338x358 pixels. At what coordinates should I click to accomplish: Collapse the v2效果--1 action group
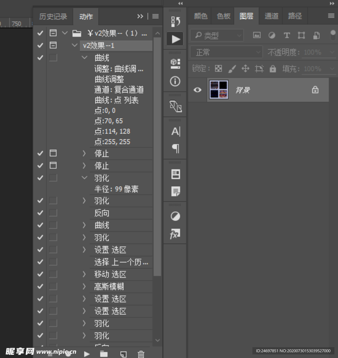point(74,45)
